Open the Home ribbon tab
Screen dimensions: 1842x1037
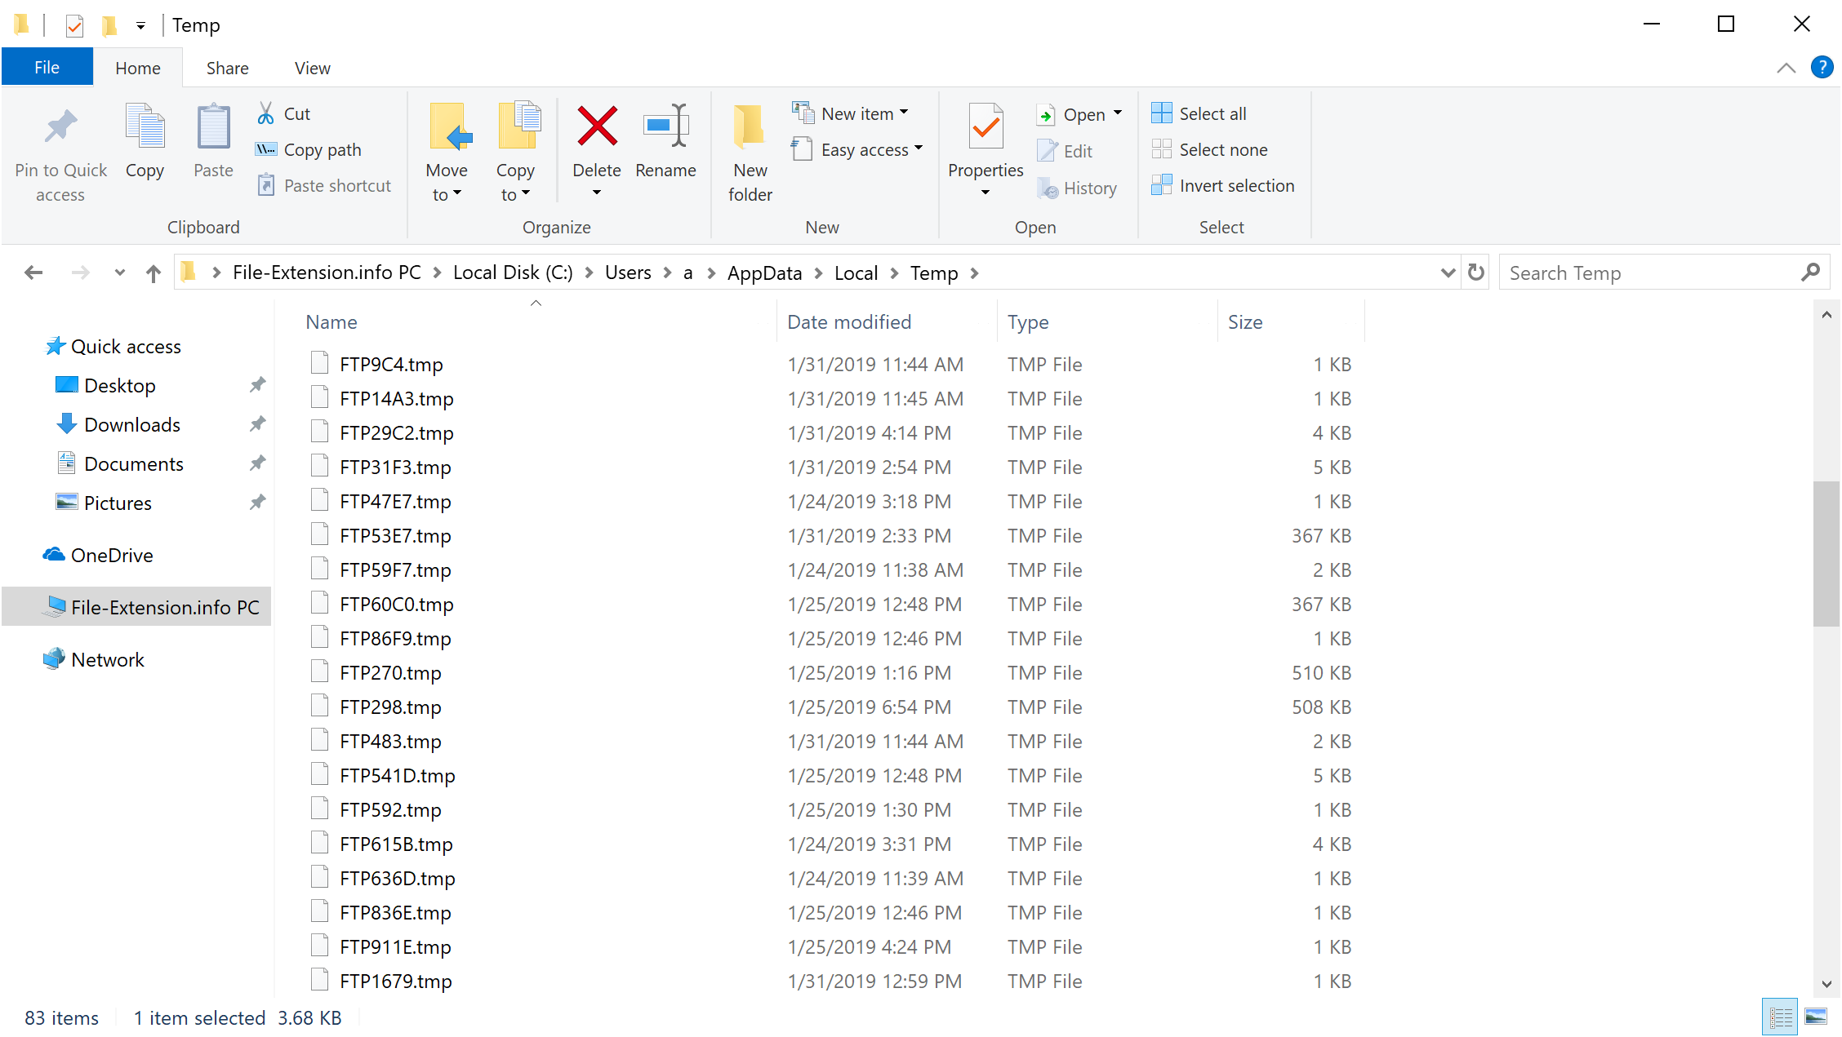point(138,67)
